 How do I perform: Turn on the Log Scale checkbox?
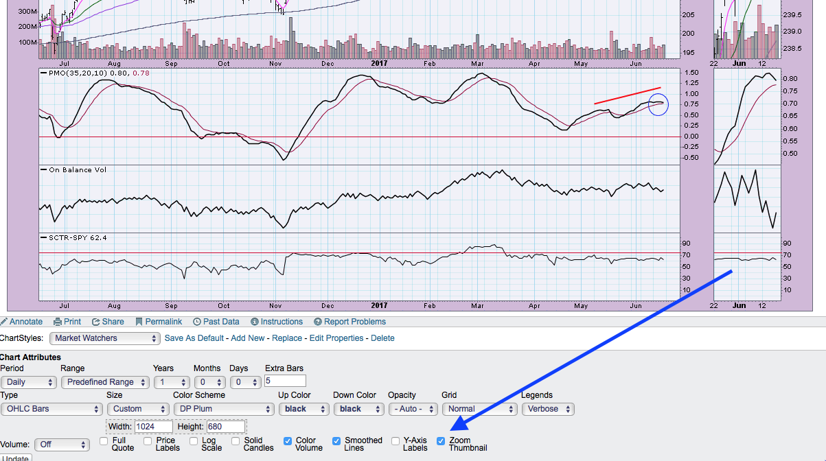[194, 441]
